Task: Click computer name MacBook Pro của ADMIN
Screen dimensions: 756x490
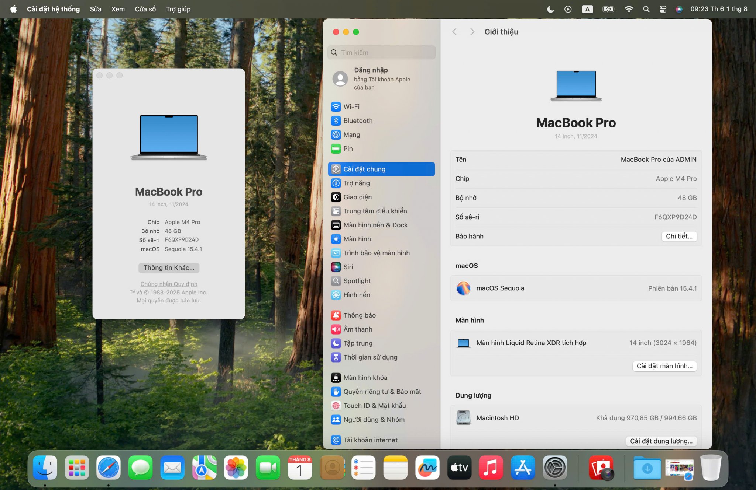Action: click(659, 160)
